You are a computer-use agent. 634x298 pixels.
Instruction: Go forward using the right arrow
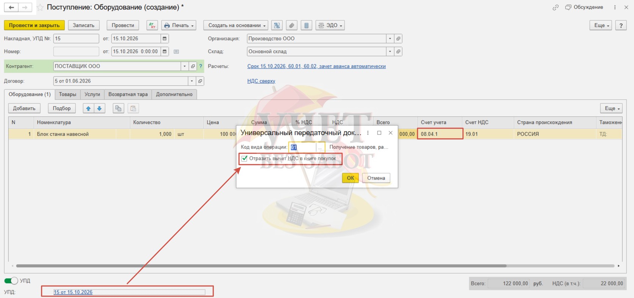pyautogui.click(x=25, y=8)
